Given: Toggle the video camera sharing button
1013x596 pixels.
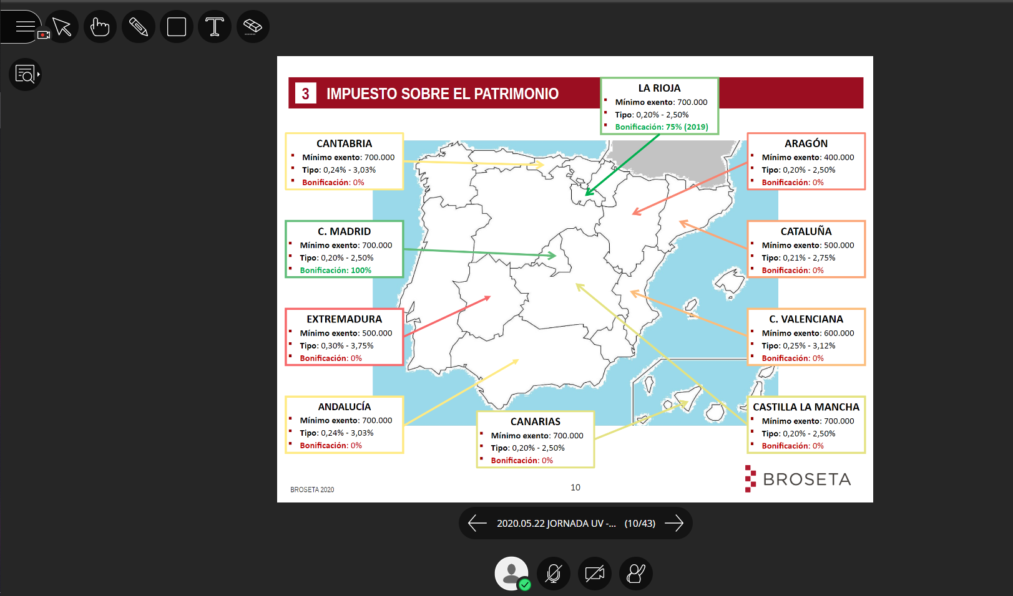Looking at the screenshot, I should pos(595,574).
